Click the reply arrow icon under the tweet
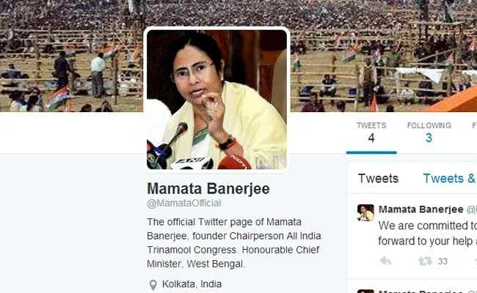 click(386, 261)
